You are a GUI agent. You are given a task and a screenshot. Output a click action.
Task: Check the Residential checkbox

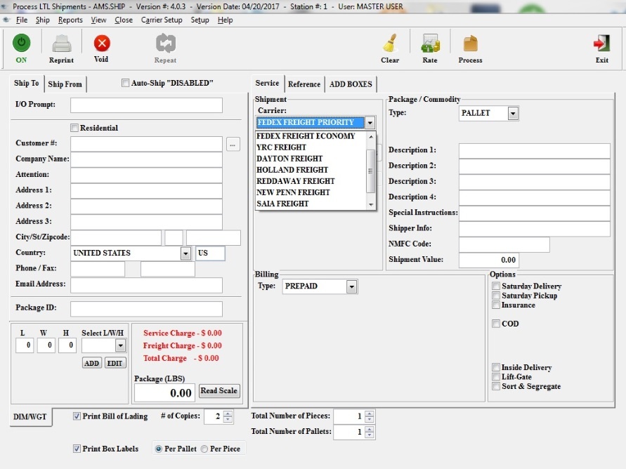74,128
